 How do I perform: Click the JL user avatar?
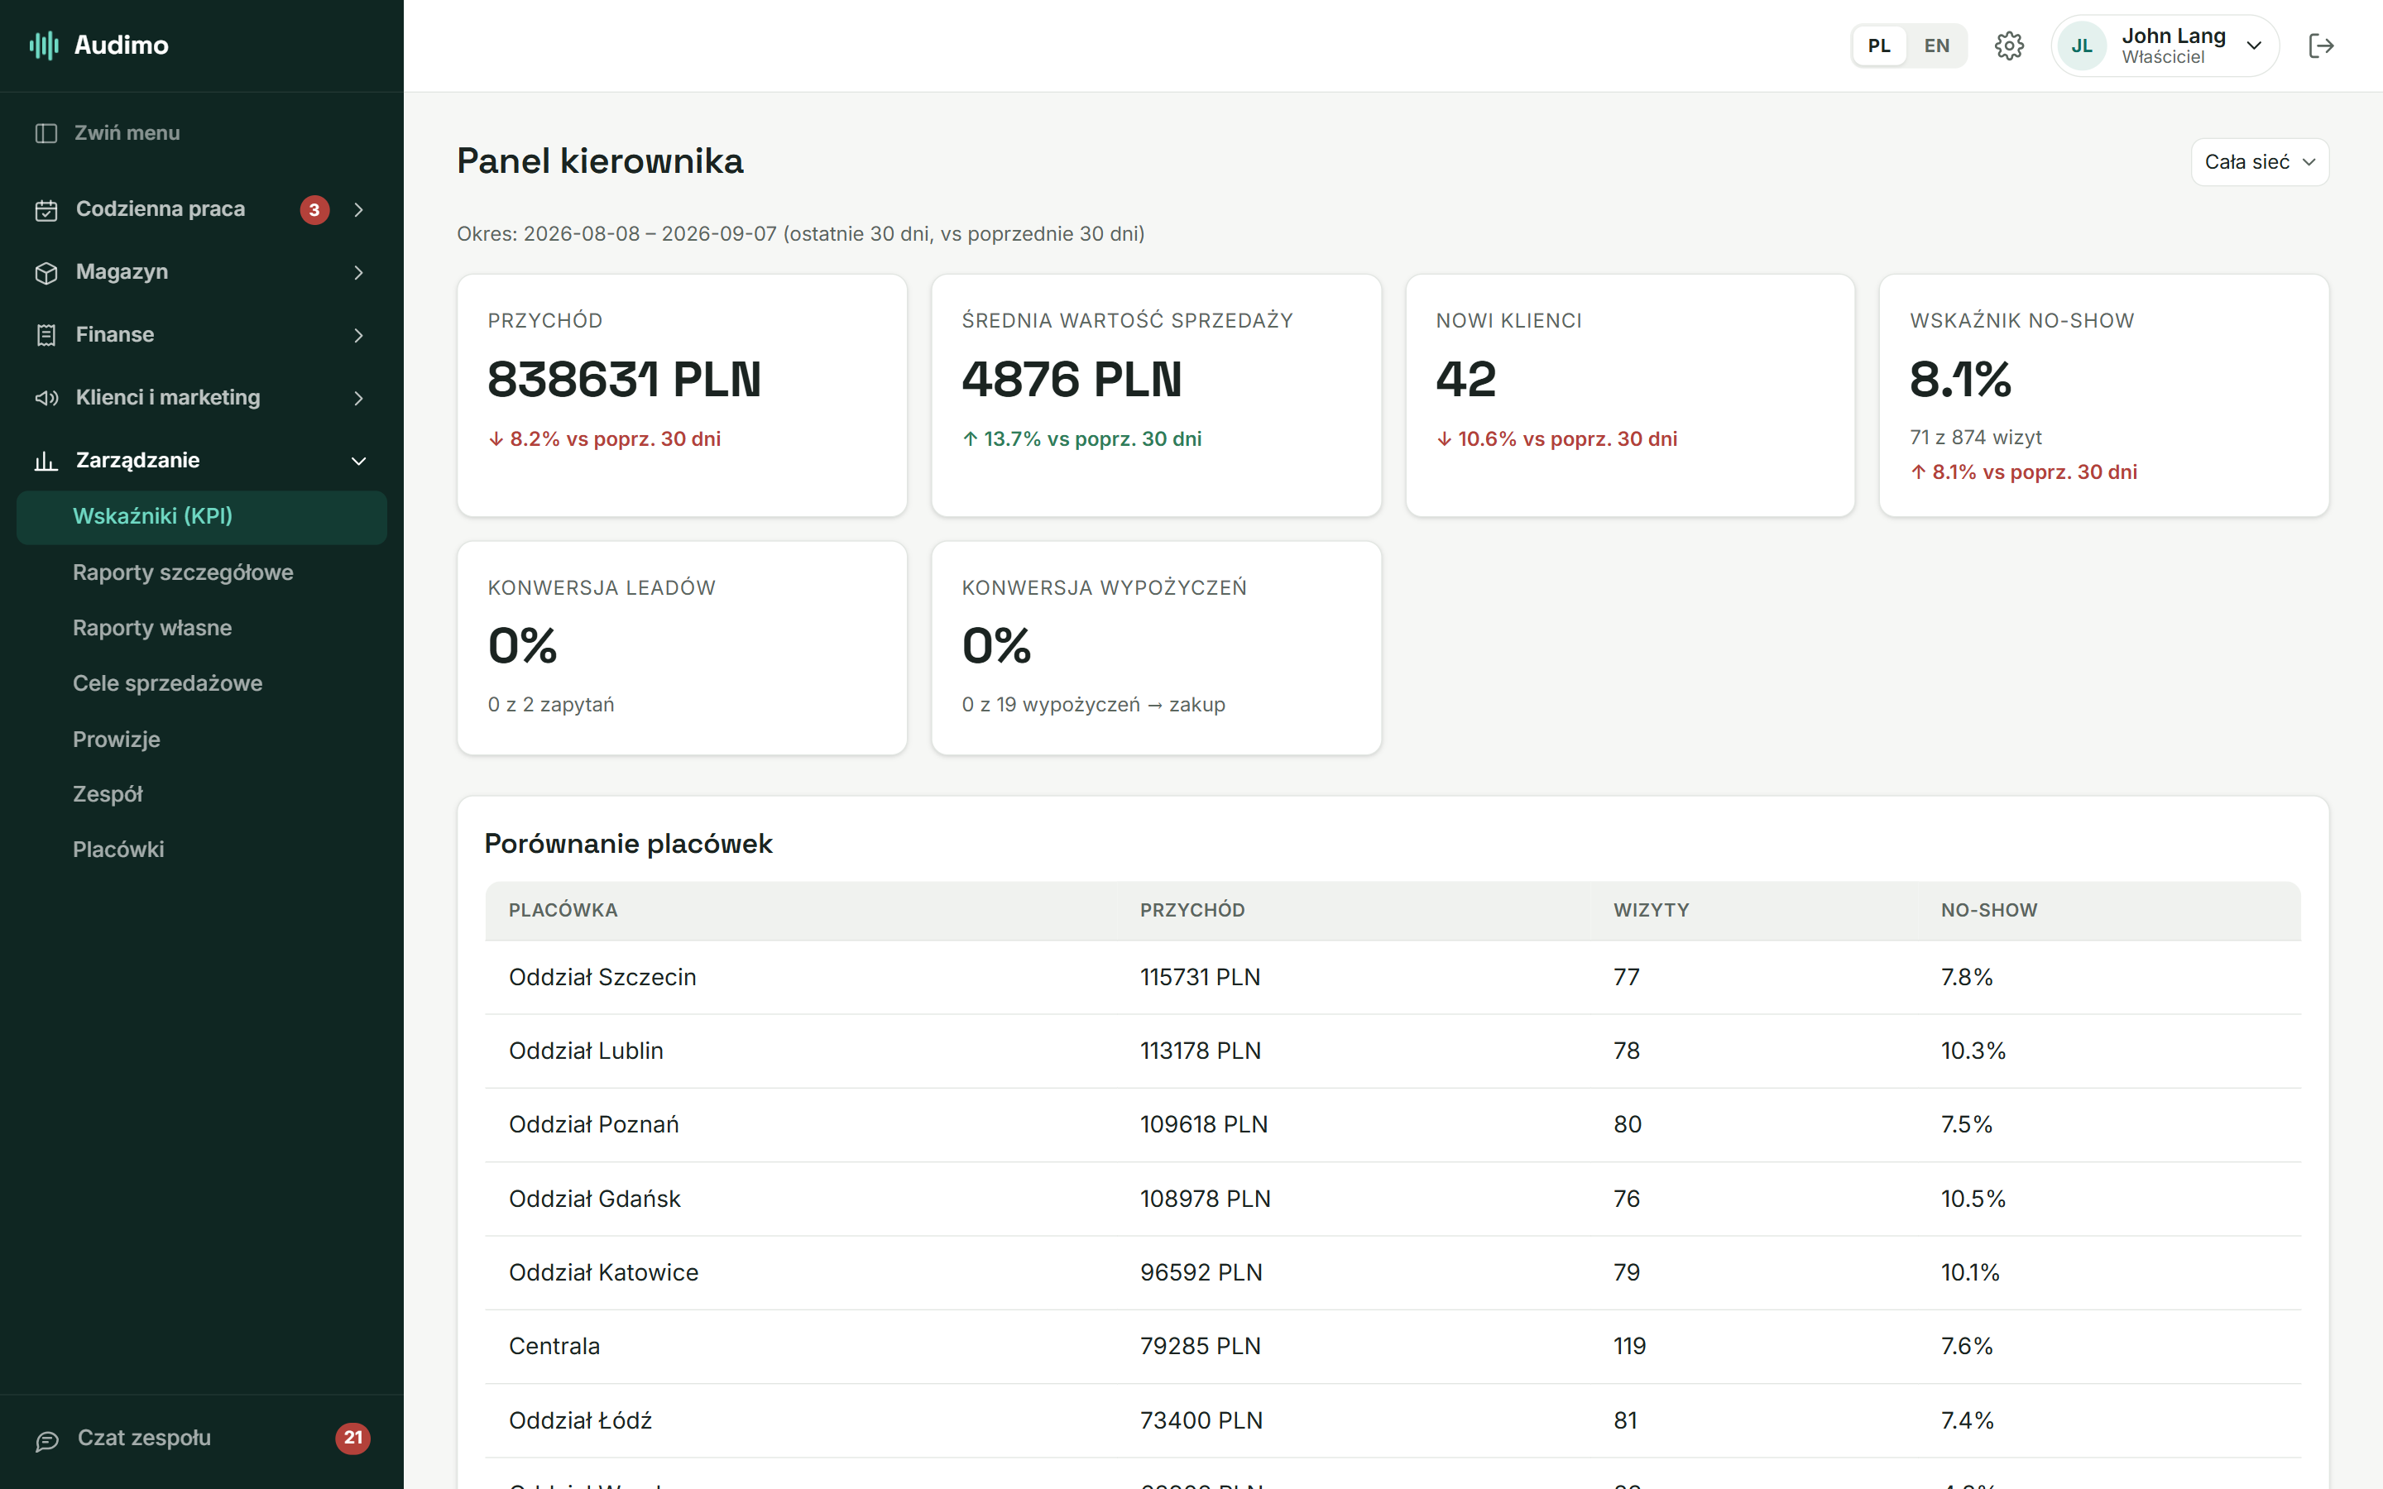tap(2082, 45)
